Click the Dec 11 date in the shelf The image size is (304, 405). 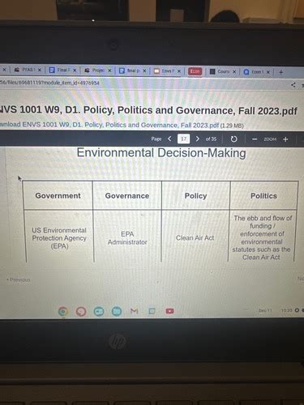coord(265,310)
